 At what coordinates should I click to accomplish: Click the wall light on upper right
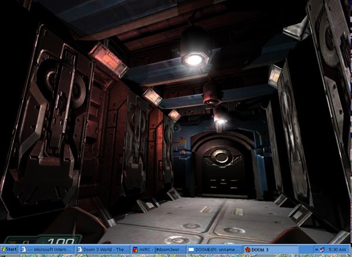[274, 75]
